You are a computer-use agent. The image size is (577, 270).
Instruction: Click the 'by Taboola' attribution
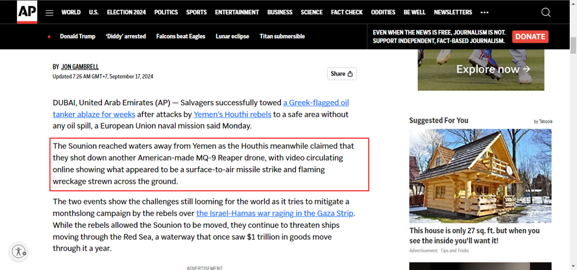[x=543, y=122]
